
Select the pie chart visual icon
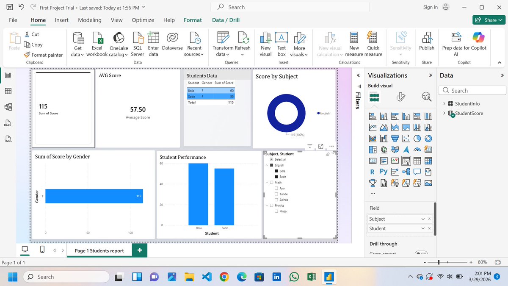[x=417, y=138]
